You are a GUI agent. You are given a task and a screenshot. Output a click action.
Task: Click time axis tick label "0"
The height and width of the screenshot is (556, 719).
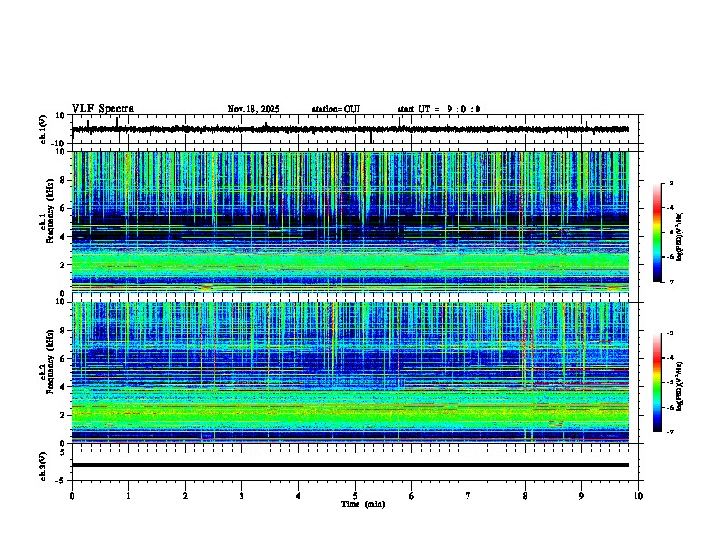click(x=72, y=496)
